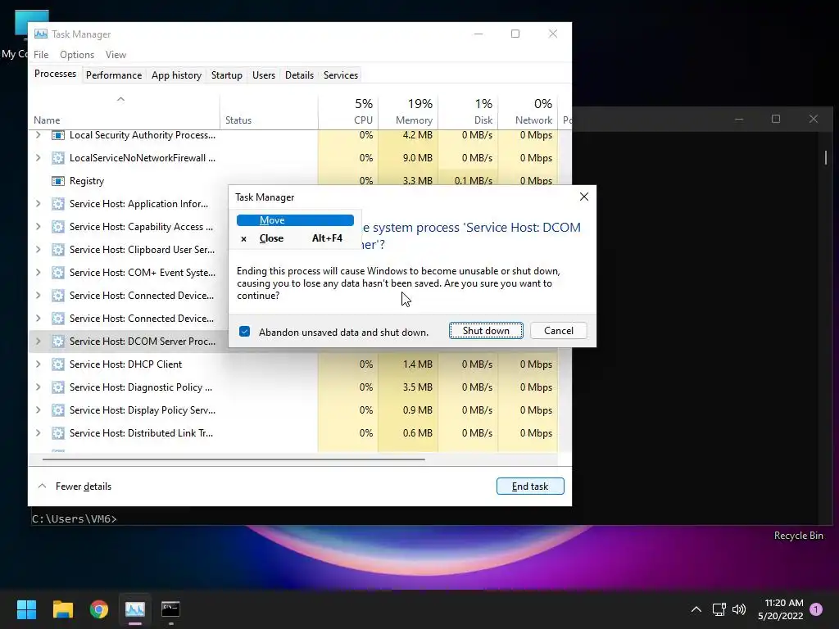Open the network status tray icon
Viewport: 839px width, 629px height.
[x=719, y=609]
